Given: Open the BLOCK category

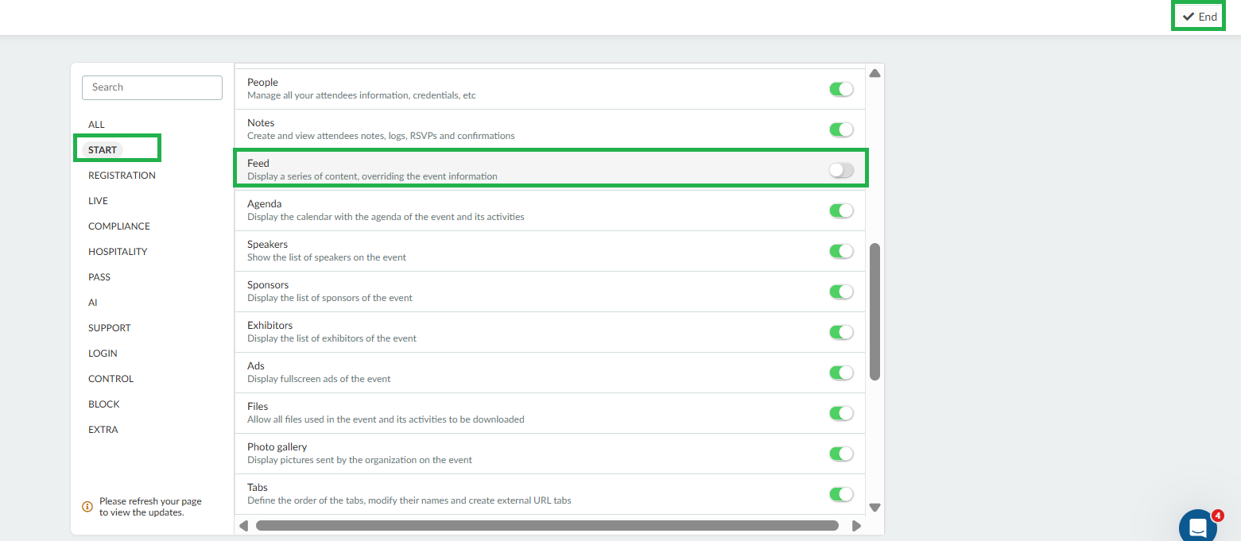Looking at the screenshot, I should 104,404.
